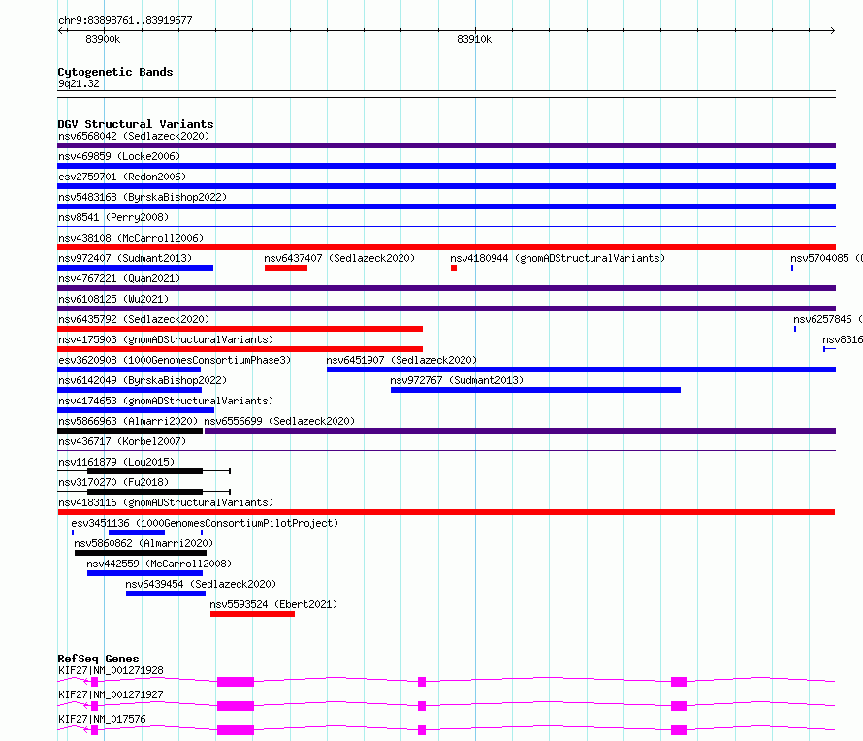Click the nsv972407 (Sudmant2013) label

pos(125,258)
